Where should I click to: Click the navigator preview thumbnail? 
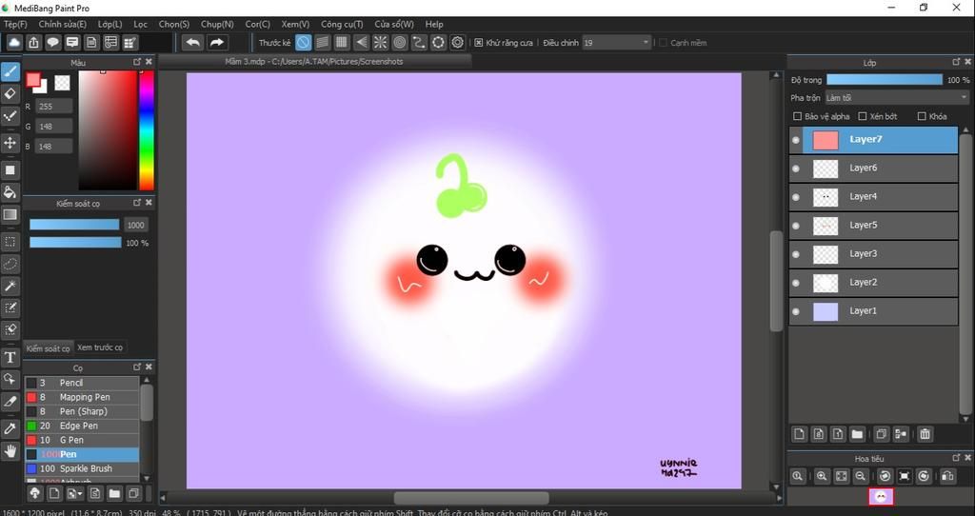(x=881, y=496)
